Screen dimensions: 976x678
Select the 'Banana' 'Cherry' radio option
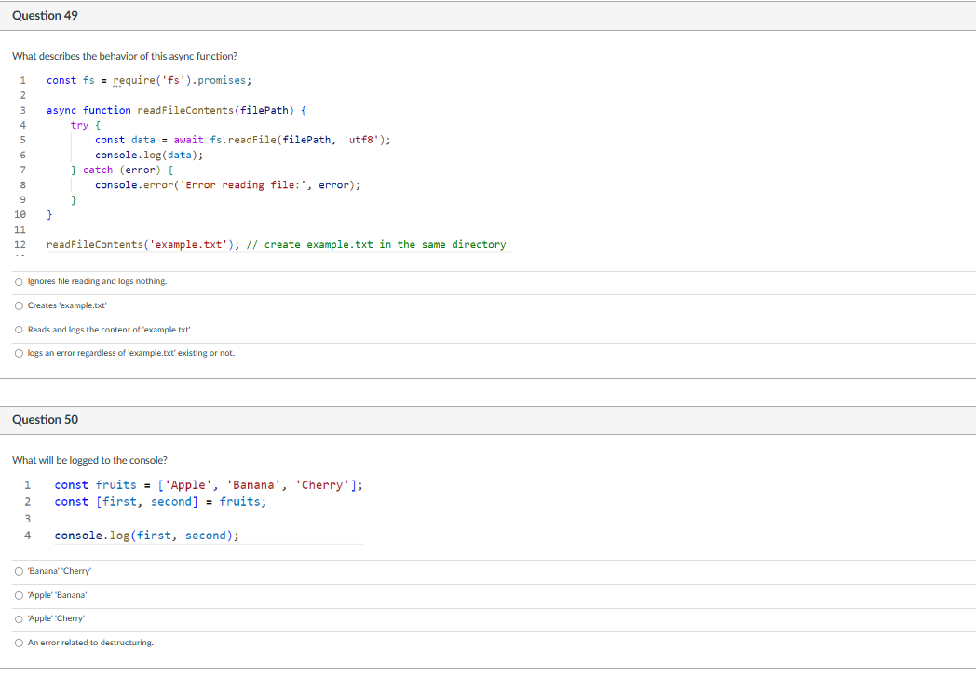pos(19,572)
